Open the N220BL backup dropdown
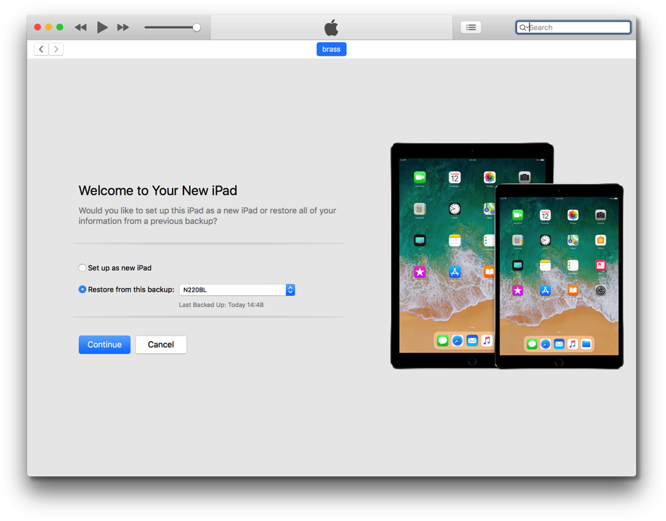Image resolution: width=666 pixels, height=521 pixels. (237, 290)
